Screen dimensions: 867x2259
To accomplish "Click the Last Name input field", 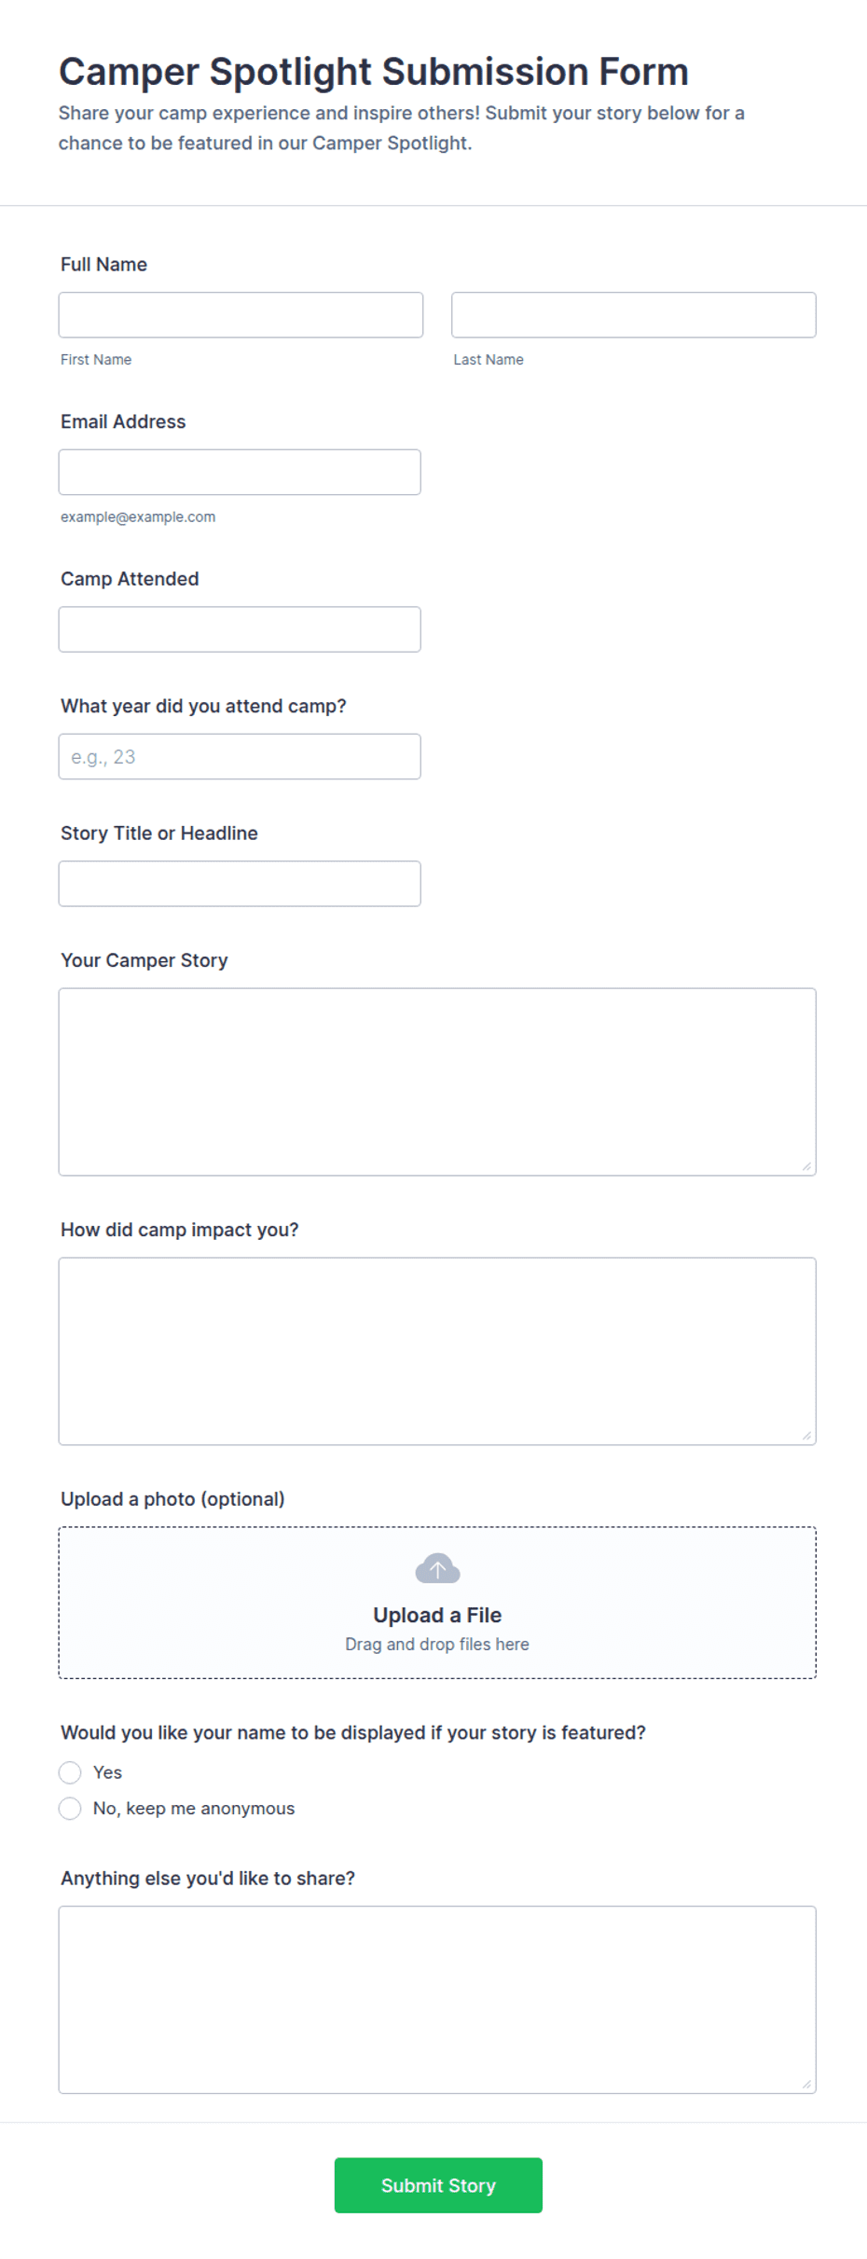I will point(634,315).
